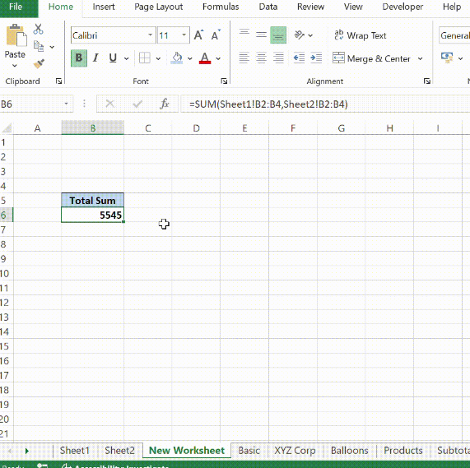Open Font settings dialog launcher
This screenshot has width=470, height=468.
point(224,81)
